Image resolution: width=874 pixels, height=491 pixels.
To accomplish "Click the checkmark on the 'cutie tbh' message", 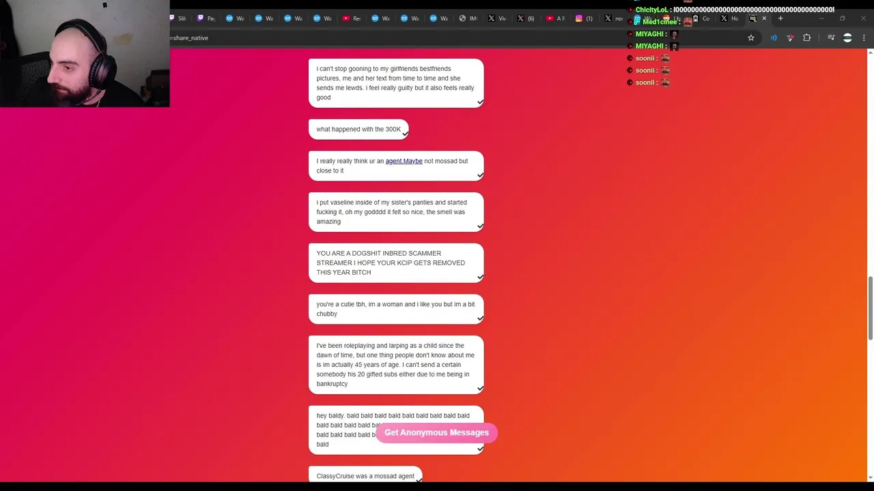I will tap(480, 318).
